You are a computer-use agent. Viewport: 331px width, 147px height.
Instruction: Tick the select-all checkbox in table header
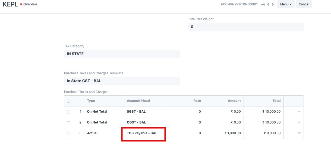pos(68,101)
